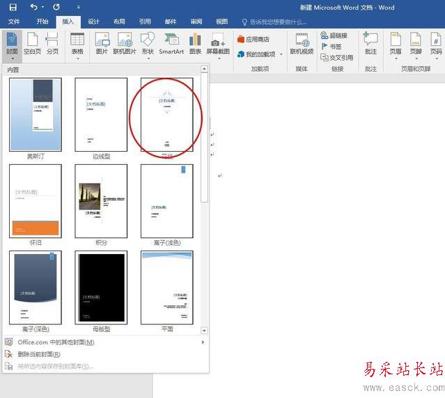Expand the Office.com covers submenu arrow
The height and width of the screenshot is (398, 445).
pos(203,342)
